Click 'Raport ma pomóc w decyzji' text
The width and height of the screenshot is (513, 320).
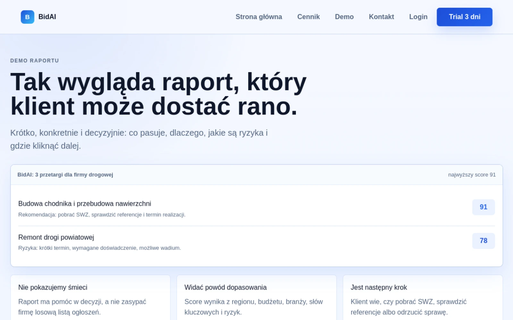point(82,307)
